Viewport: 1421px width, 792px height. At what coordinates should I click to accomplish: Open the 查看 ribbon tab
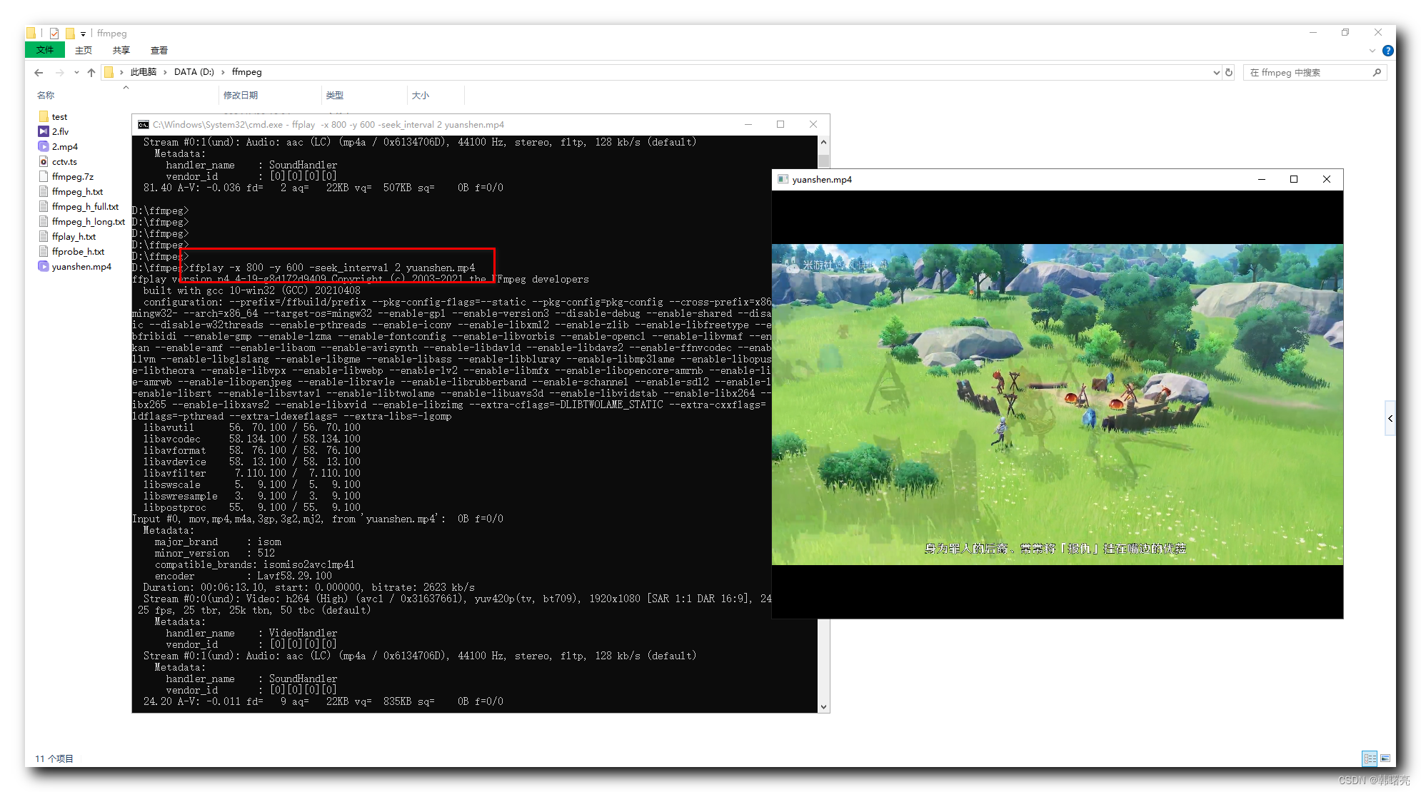tap(159, 51)
